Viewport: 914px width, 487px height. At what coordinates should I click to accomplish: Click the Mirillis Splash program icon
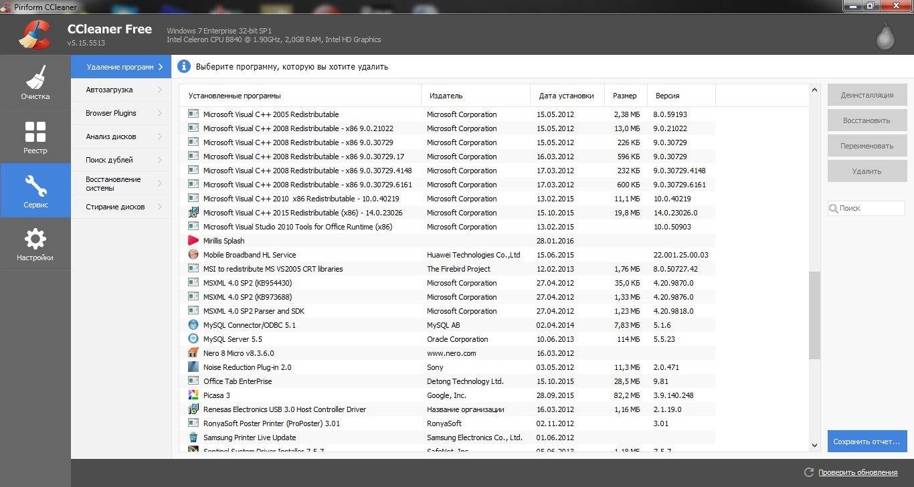(x=193, y=241)
